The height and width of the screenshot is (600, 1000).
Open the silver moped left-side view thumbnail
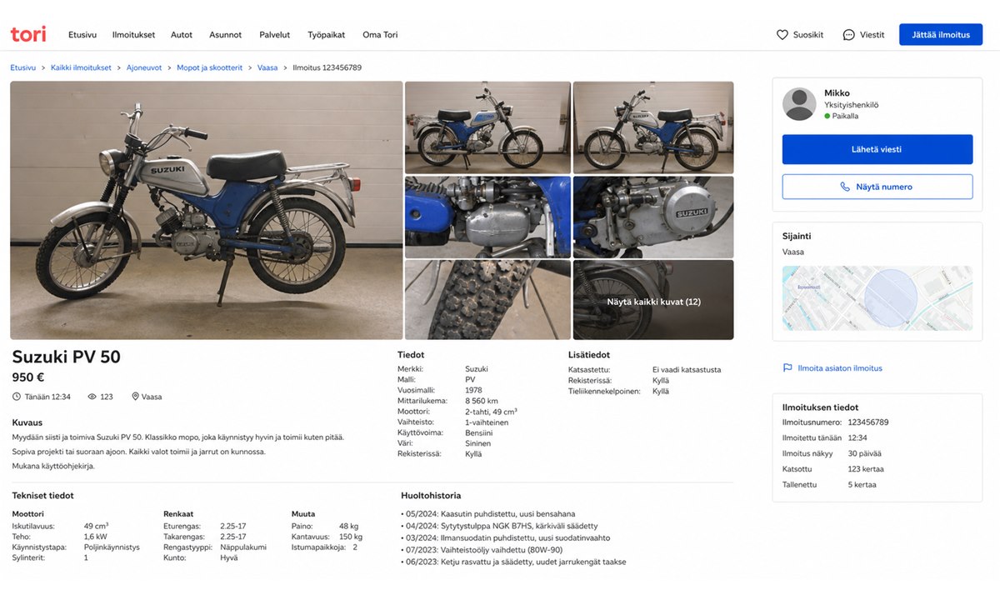tap(653, 127)
